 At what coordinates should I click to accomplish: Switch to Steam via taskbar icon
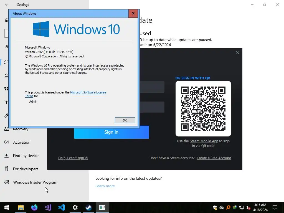88,207
